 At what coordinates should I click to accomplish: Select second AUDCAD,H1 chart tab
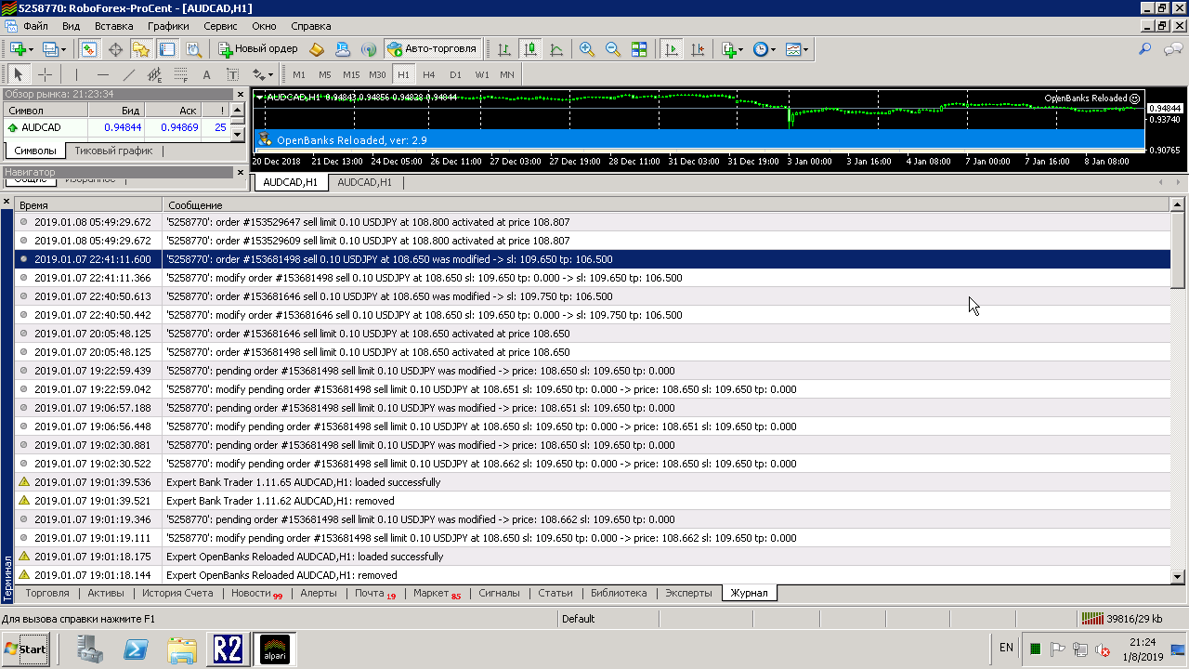[x=364, y=182]
